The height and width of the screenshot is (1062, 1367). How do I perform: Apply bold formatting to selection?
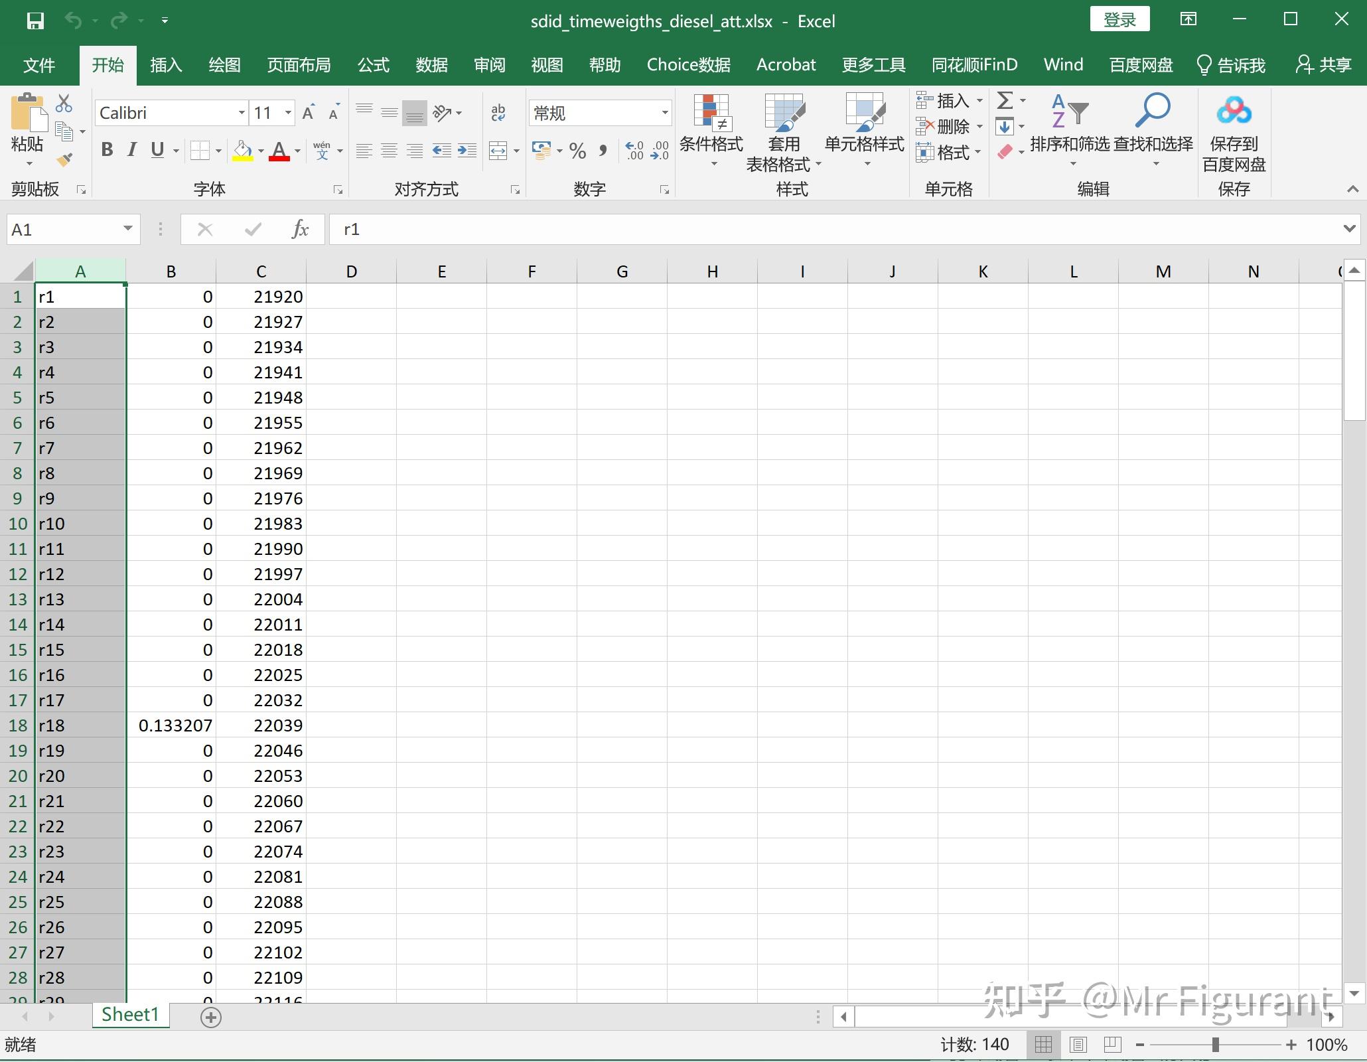tap(106, 150)
